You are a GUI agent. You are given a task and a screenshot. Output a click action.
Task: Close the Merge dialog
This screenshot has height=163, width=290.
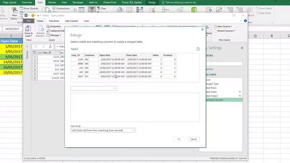click(x=203, y=29)
